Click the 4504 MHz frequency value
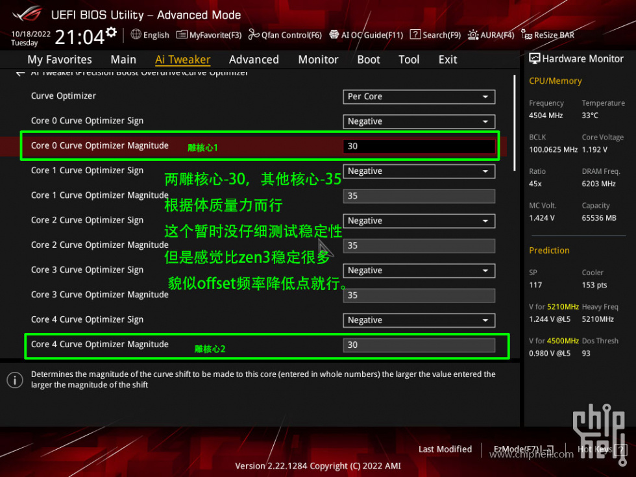 pos(546,116)
